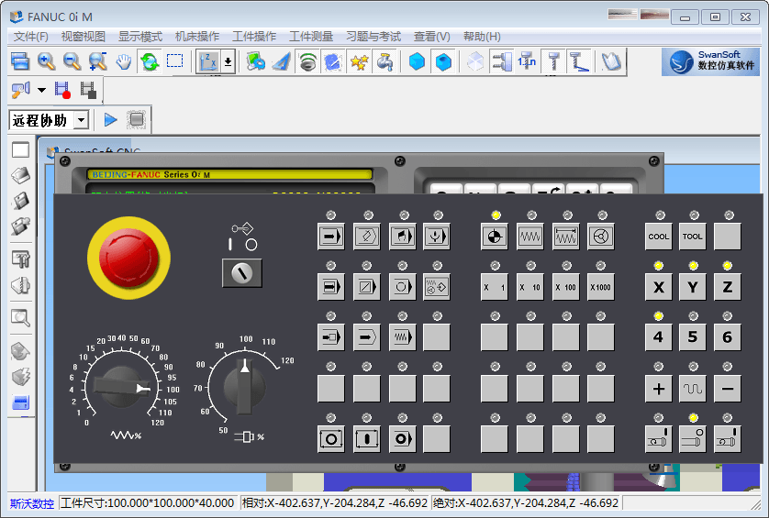Push the red emergency stop button
The height and width of the screenshot is (518, 769).
[128, 258]
